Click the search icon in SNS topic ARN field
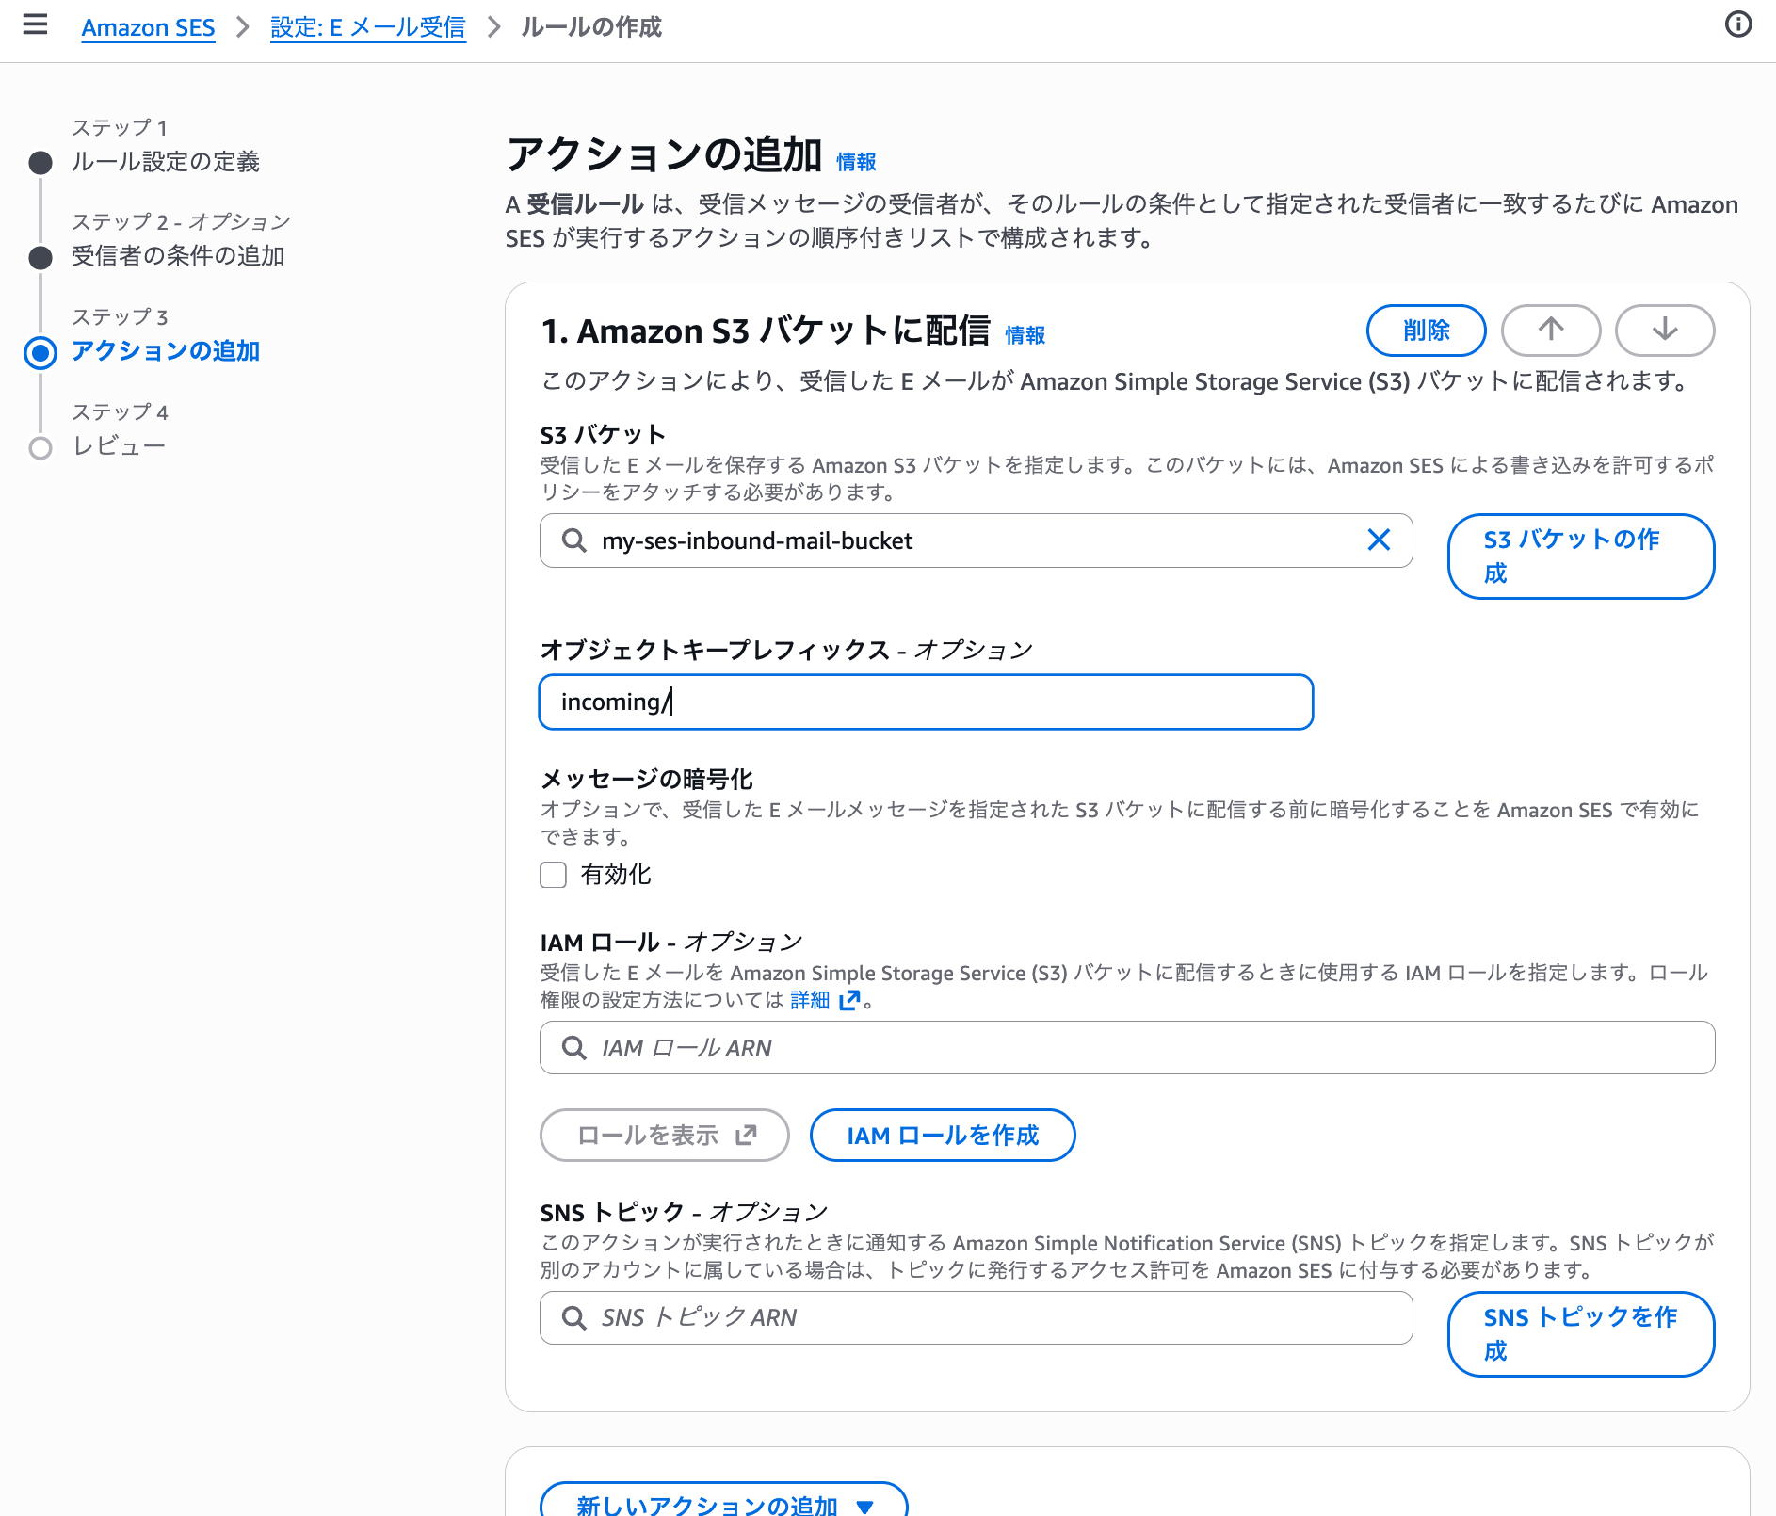Image resolution: width=1776 pixels, height=1516 pixels. (x=573, y=1317)
